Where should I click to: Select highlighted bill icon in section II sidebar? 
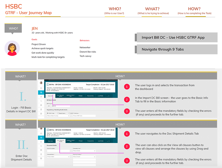pos(41,138)
